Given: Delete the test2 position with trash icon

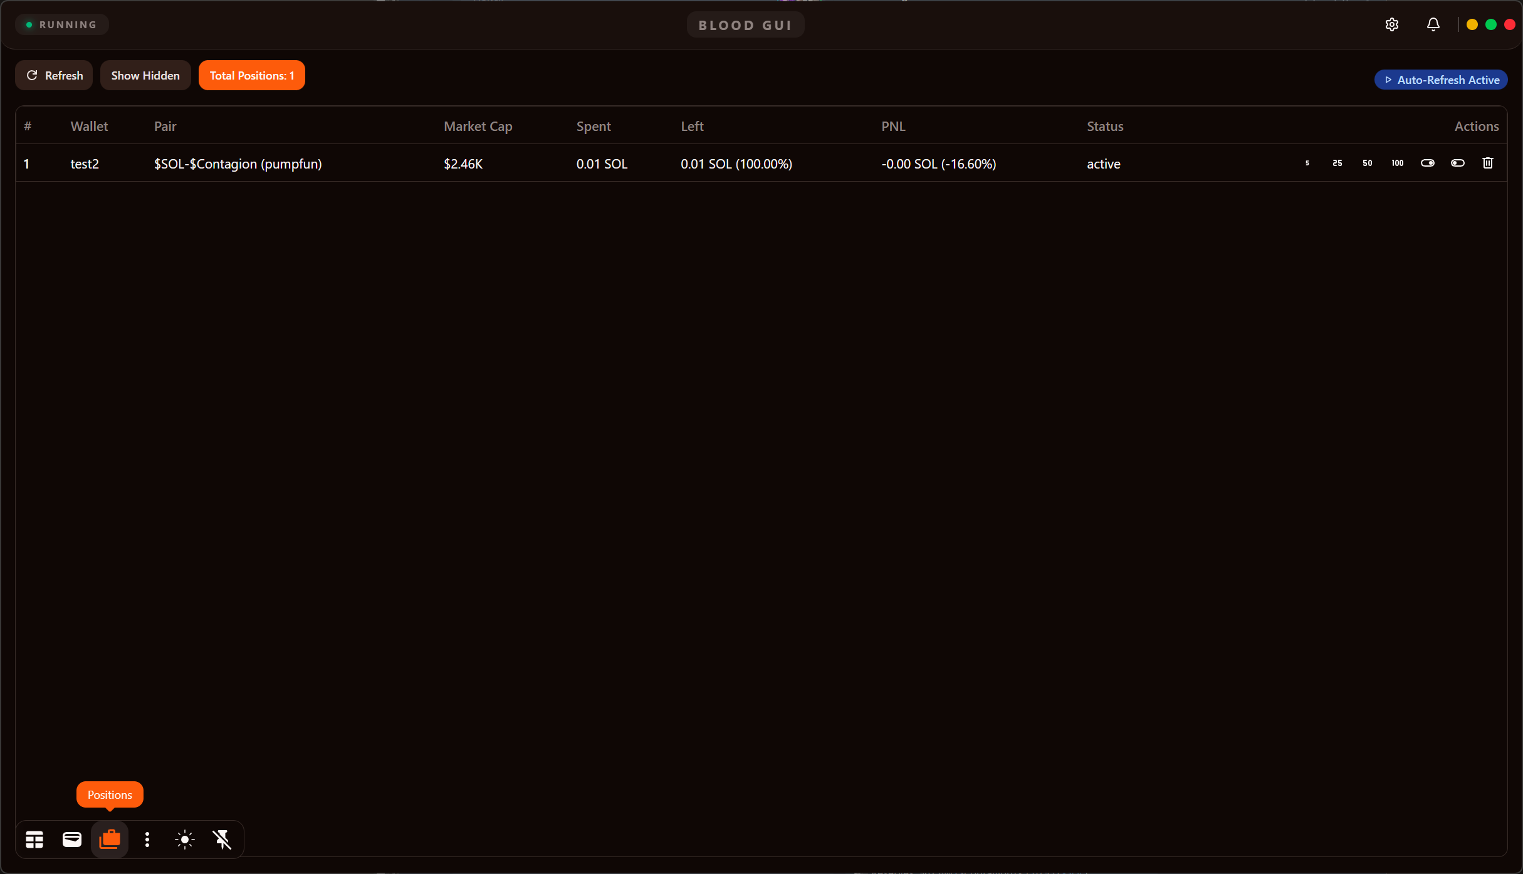Looking at the screenshot, I should coord(1488,163).
